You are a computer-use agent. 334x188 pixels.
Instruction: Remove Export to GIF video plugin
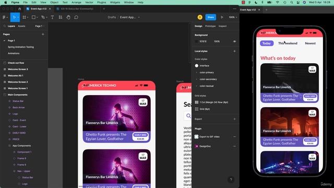point(234,137)
